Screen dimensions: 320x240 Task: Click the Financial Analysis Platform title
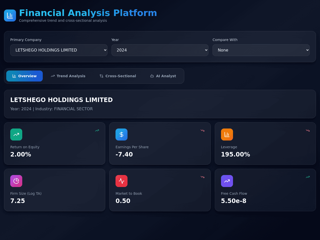[x=88, y=13]
